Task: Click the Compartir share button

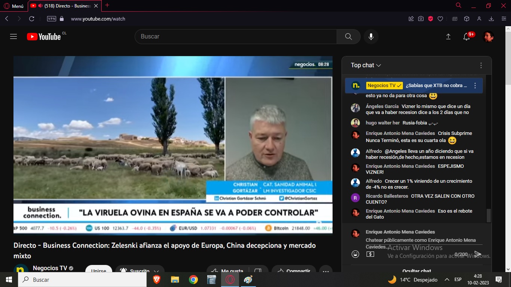Action: pos(294,269)
